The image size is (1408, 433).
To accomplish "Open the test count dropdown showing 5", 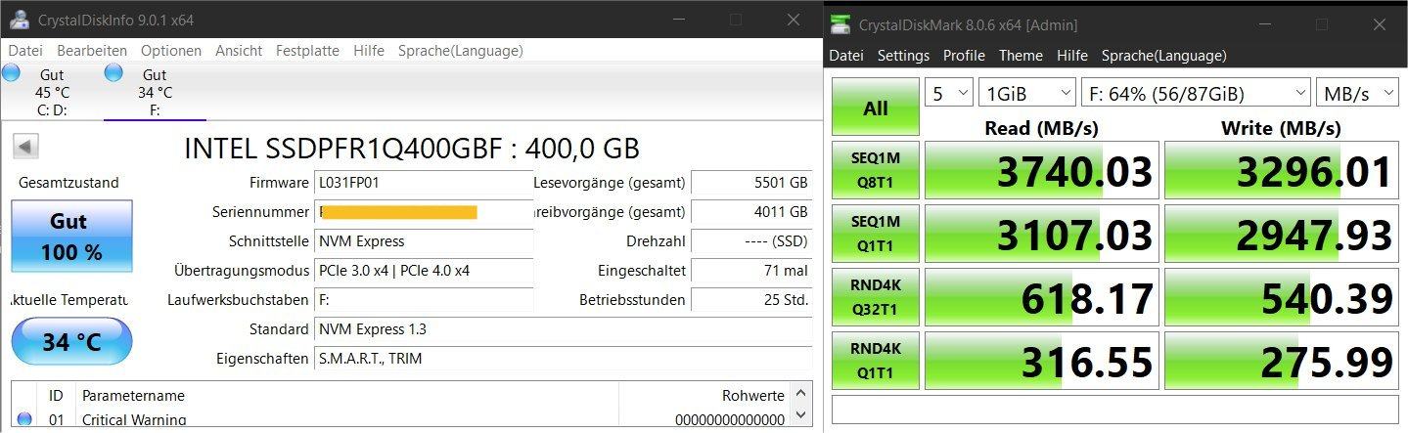I will pyautogui.click(x=949, y=94).
